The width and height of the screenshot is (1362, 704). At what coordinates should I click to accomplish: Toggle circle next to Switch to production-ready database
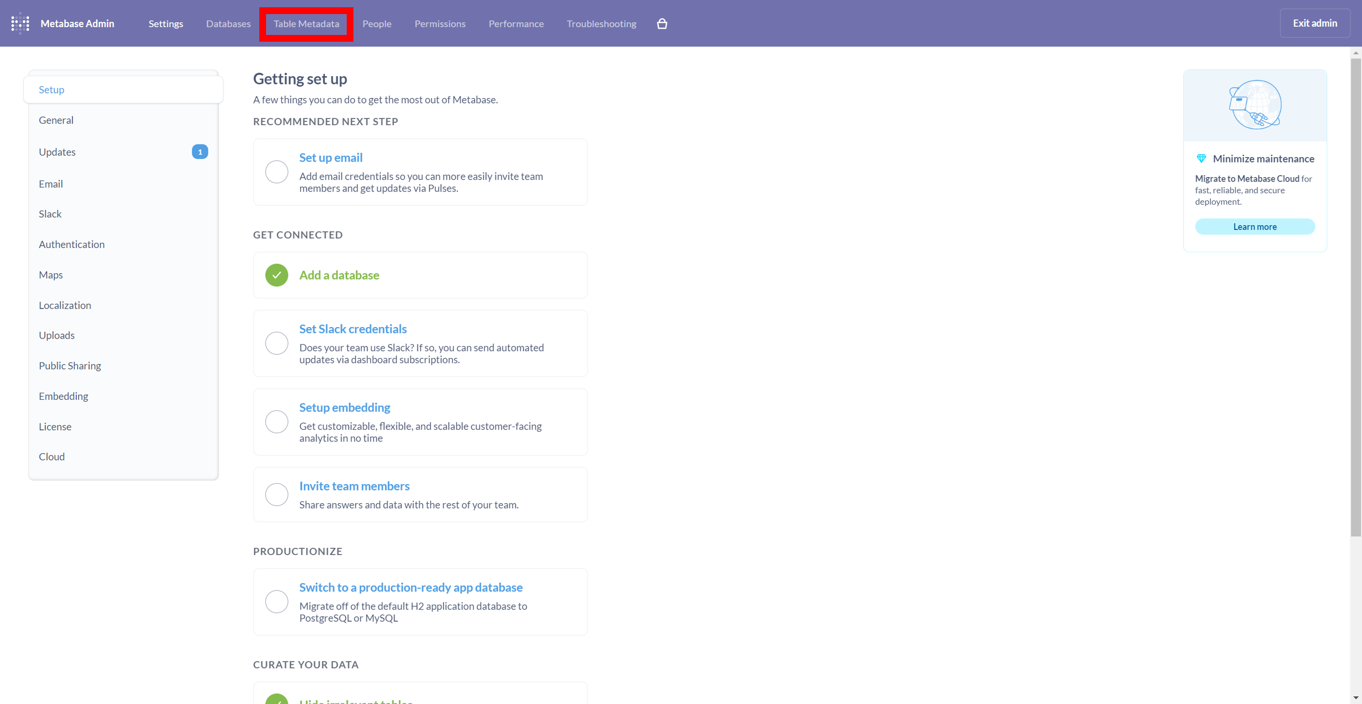pyautogui.click(x=276, y=602)
